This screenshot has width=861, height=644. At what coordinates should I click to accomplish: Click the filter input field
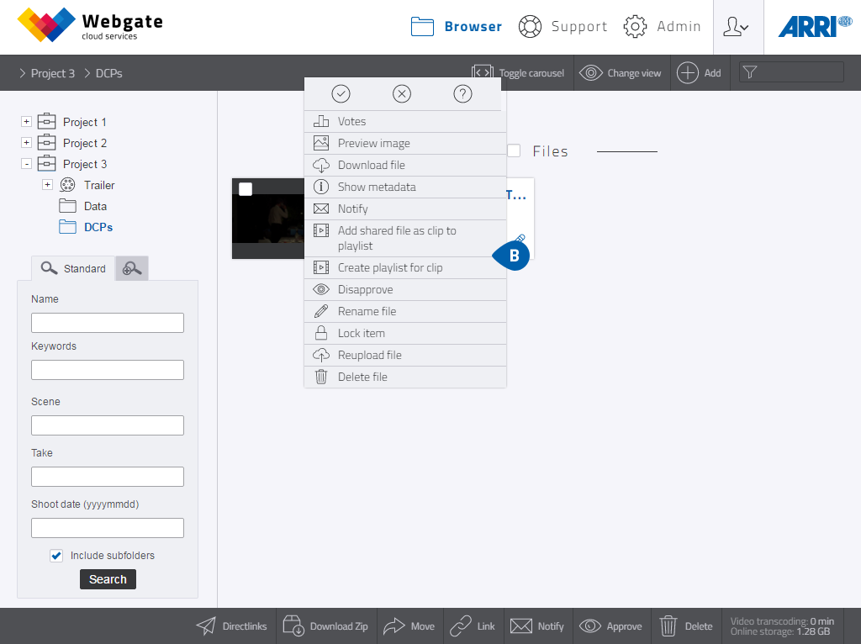[791, 72]
